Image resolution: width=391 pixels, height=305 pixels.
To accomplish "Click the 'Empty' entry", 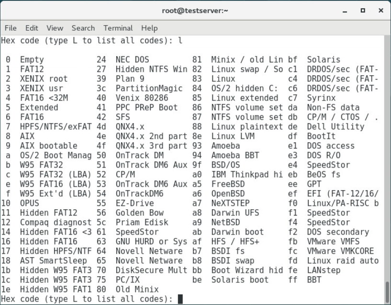I will tap(32, 59).
